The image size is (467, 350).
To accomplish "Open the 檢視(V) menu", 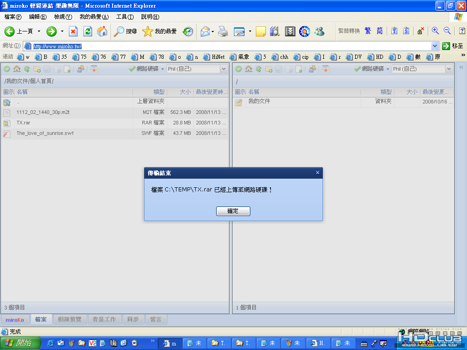I will click(x=63, y=17).
